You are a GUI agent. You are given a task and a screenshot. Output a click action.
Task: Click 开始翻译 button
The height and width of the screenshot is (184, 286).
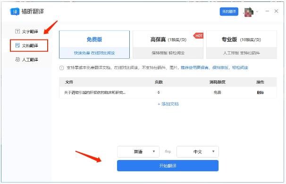168,166
